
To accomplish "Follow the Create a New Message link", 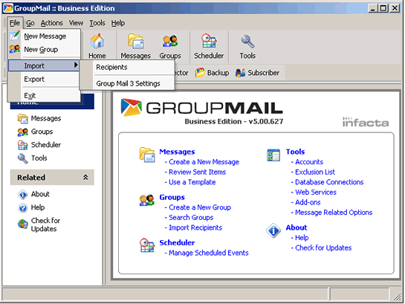I will pyautogui.click(x=204, y=162).
